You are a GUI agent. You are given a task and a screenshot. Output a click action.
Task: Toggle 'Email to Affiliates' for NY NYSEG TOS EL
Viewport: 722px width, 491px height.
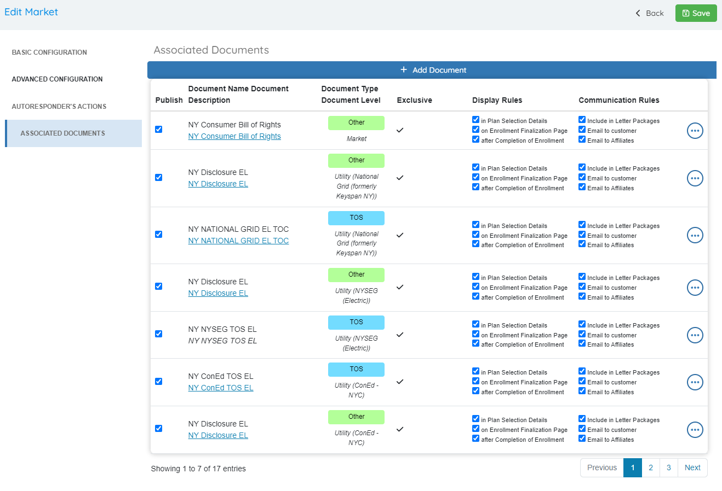point(582,343)
